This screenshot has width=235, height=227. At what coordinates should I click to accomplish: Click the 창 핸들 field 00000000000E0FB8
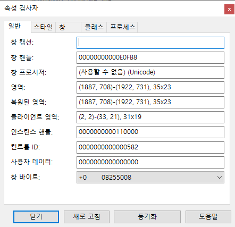click(x=150, y=57)
